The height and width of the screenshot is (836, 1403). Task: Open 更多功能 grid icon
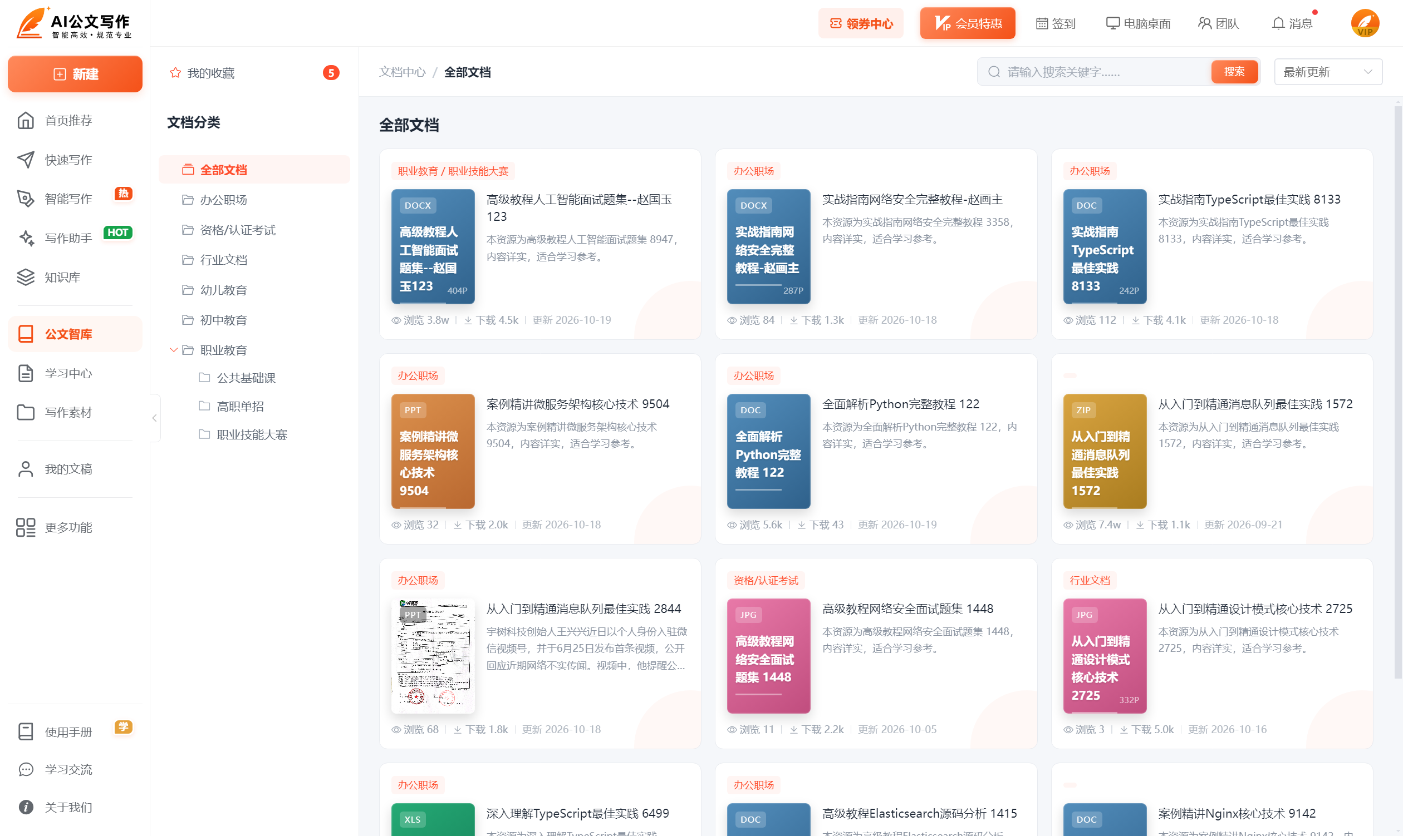26,527
